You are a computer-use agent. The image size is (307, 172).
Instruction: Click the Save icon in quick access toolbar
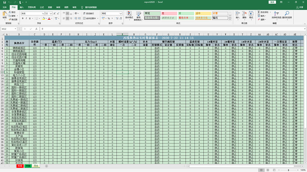pyautogui.click(x=5, y=2)
